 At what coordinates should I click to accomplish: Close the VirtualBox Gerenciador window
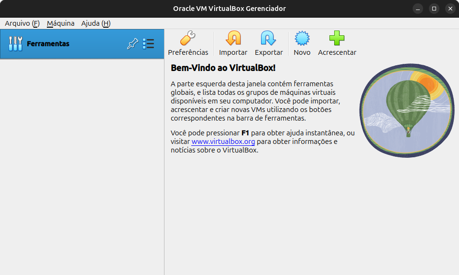point(450,9)
